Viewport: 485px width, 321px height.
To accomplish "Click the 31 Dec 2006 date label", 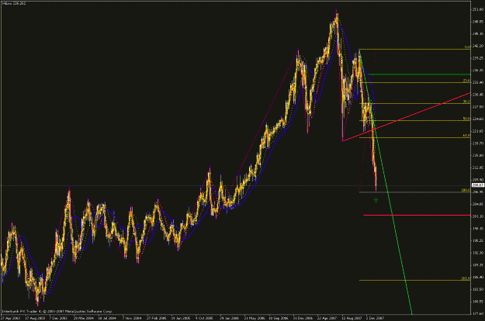I will [303, 318].
